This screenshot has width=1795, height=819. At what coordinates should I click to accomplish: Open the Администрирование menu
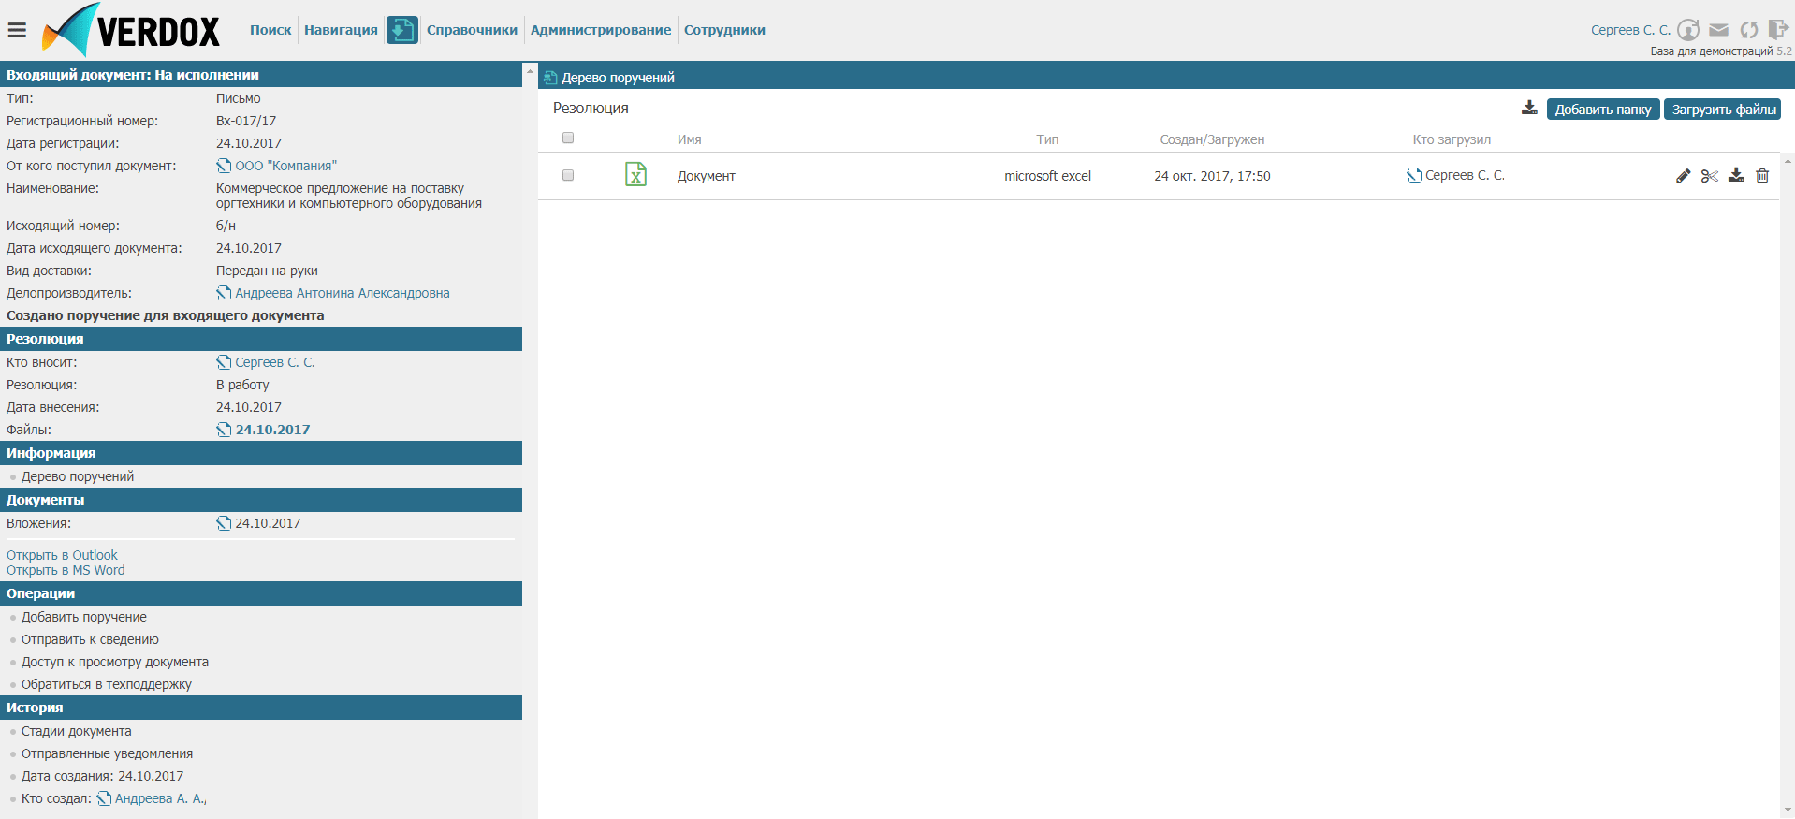click(601, 30)
